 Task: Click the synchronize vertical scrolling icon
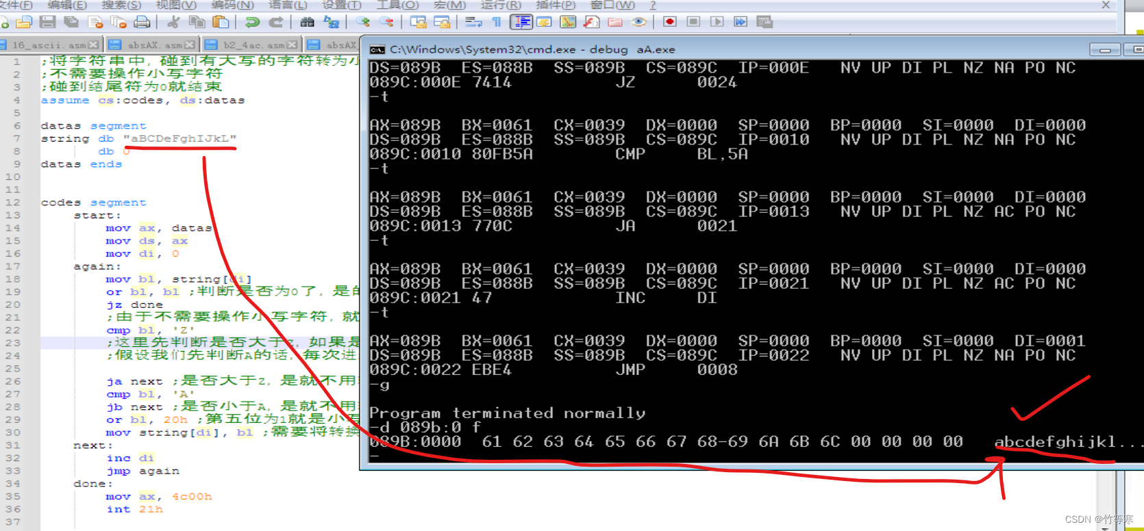pos(419,23)
